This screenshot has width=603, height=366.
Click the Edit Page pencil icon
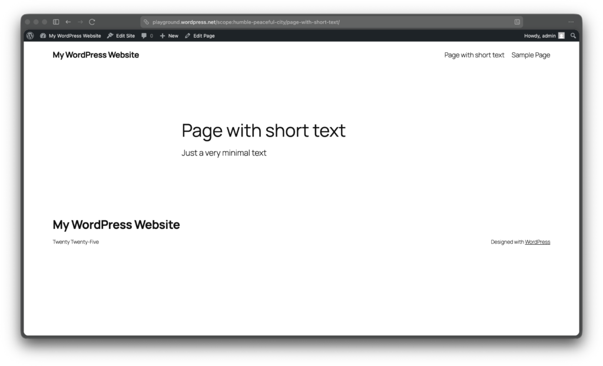point(188,35)
